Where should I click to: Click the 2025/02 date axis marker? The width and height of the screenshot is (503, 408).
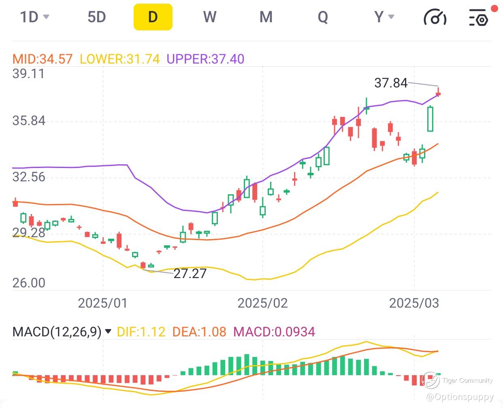(262, 303)
